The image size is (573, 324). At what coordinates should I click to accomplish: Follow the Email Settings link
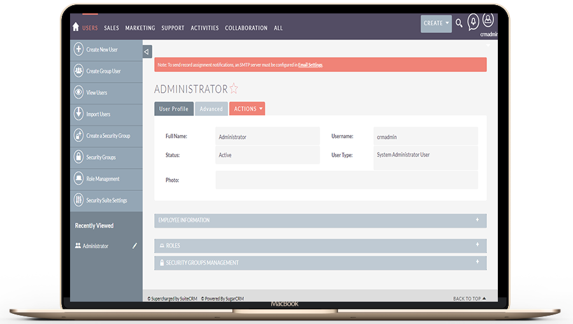310,65
